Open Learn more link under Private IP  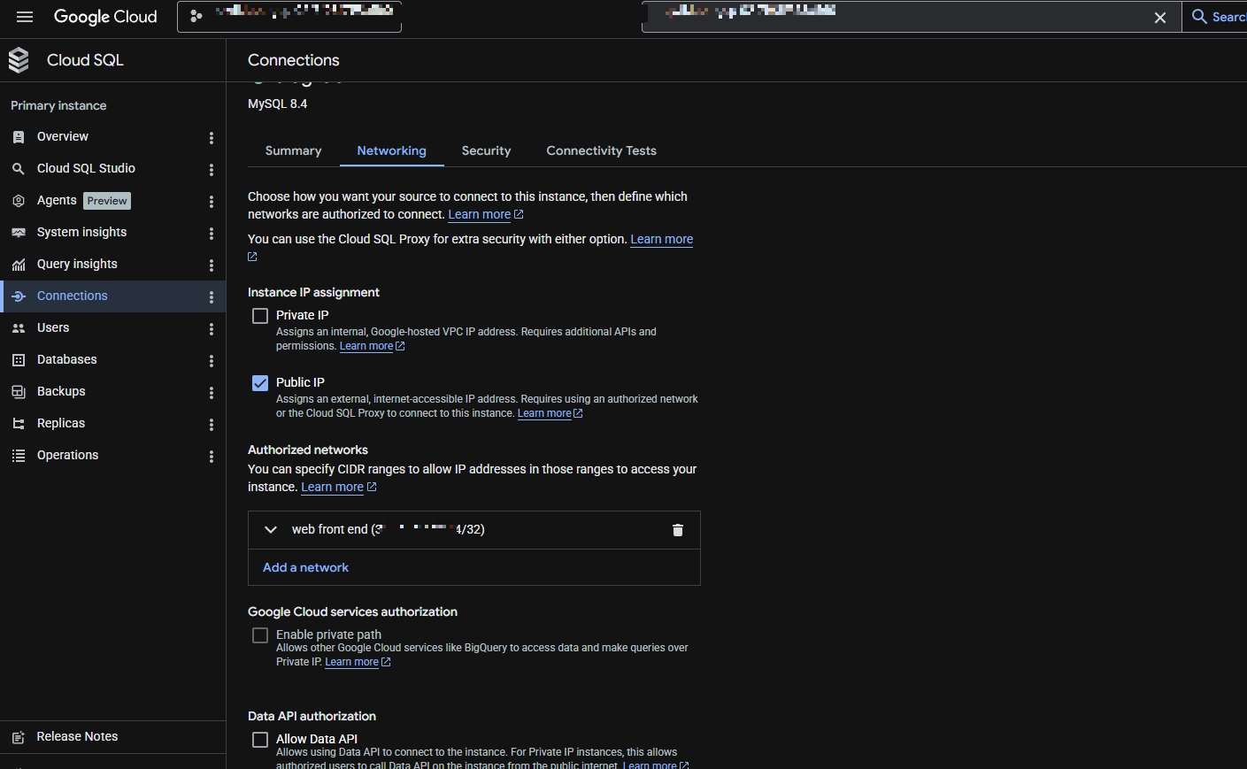372,346
